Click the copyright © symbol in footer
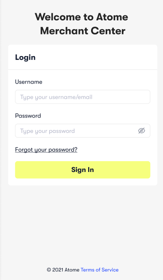Screen dimensions: 163x280 point(49,270)
